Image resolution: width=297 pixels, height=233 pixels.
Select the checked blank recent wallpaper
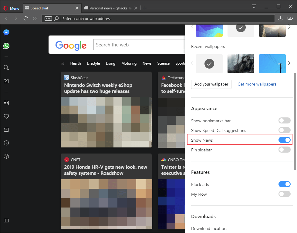[209, 64]
